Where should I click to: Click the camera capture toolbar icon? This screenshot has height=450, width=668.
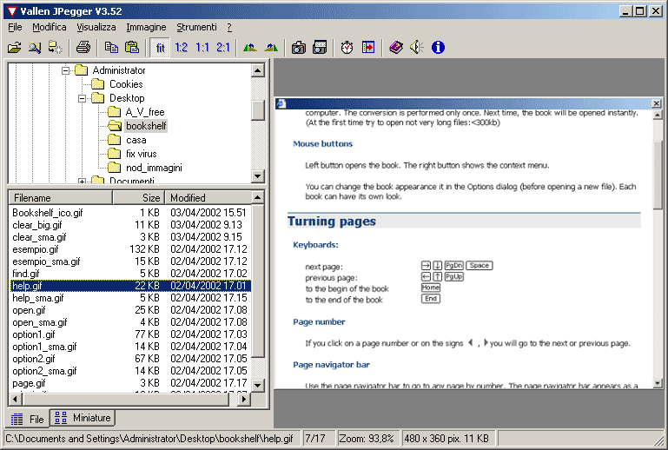(x=299, y=47)
